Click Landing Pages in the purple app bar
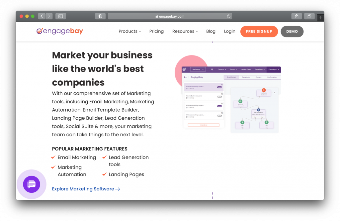 click(x=246, y=69)
